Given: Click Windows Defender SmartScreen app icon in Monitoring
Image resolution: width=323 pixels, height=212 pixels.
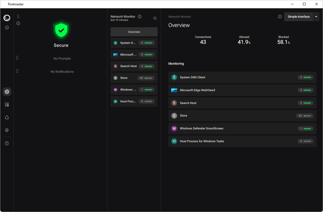Looking at the screenshot, I should [x=174, y=129].
